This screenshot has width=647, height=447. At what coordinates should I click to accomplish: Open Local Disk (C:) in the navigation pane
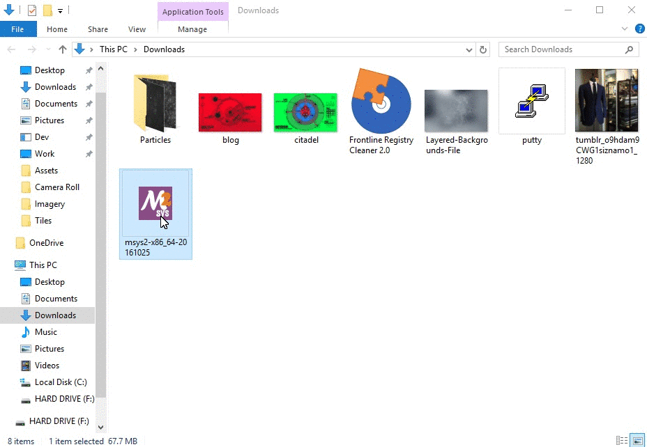point(61,382)
